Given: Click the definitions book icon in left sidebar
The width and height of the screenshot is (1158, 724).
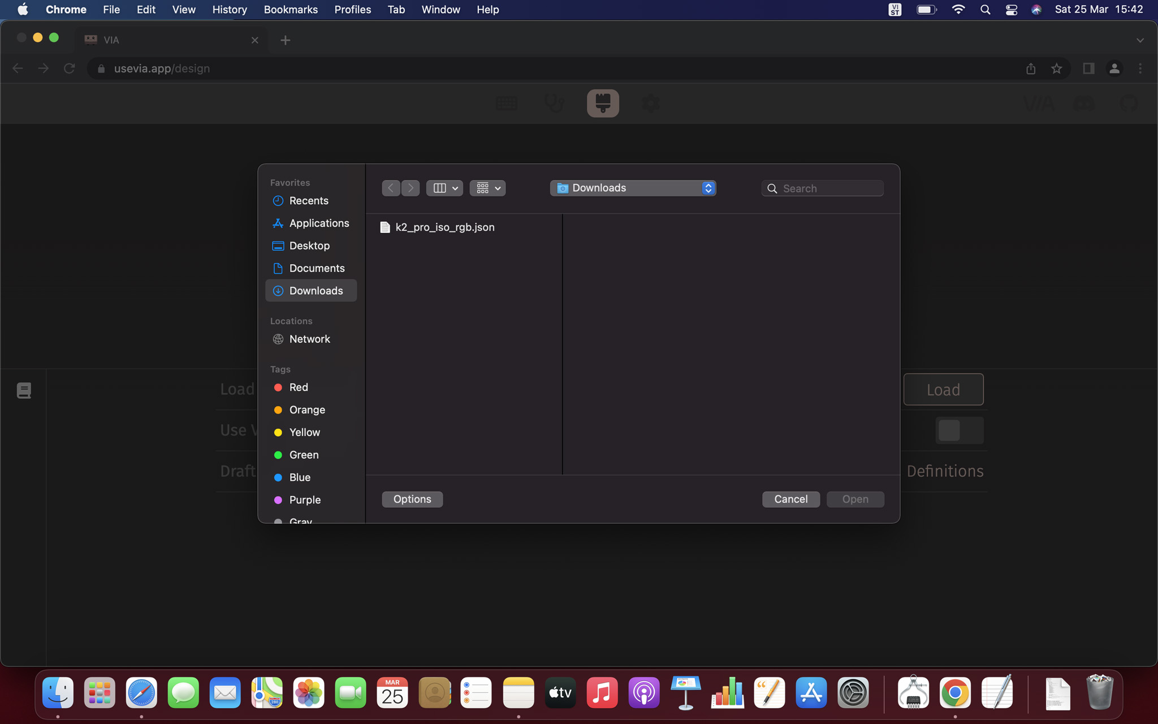Looking at the screenshot, I should (24, 390).
